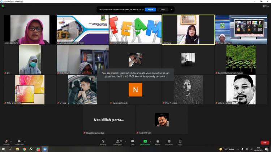271x152 pixels.
Task: Open Windows taskbar search
Action: (10, 149)
